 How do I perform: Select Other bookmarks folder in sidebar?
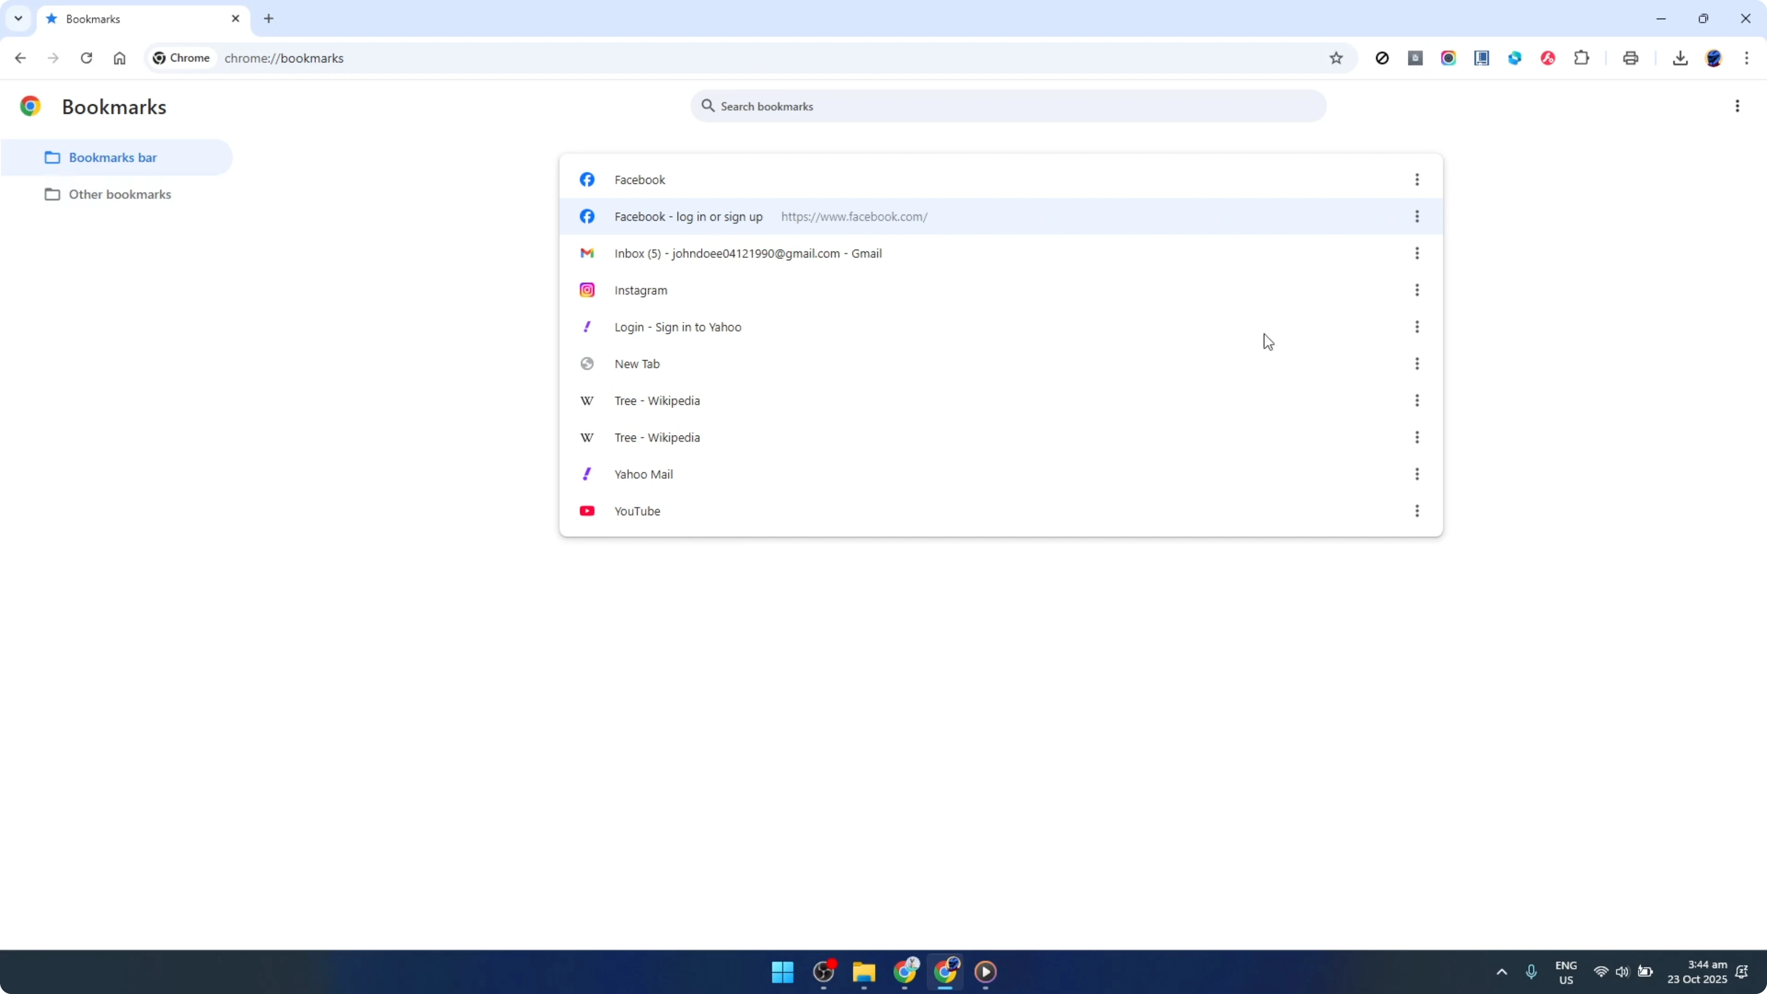click(x=117, y=195)
